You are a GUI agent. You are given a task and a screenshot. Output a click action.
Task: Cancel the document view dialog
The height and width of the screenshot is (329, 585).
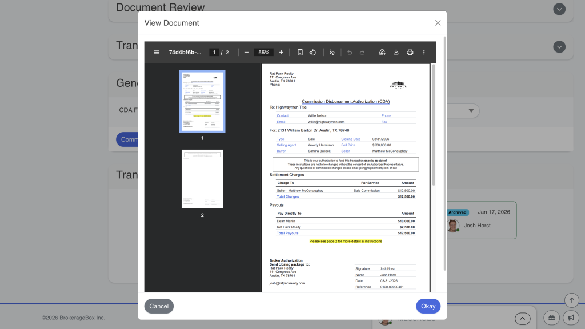coord(158,306)
